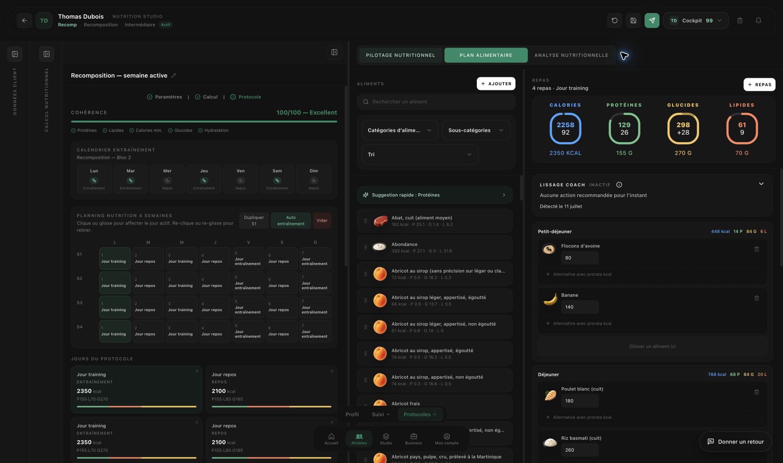Toggle the Calcul nutritionnel side panel icon
Image resolution: width=783 pixels, height=463 pixels.
click(x=47, y=54)
